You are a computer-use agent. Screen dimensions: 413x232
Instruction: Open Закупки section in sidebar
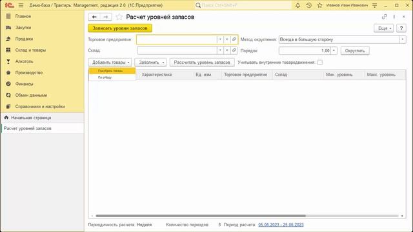pyautogui.click(x=42, y=28)
